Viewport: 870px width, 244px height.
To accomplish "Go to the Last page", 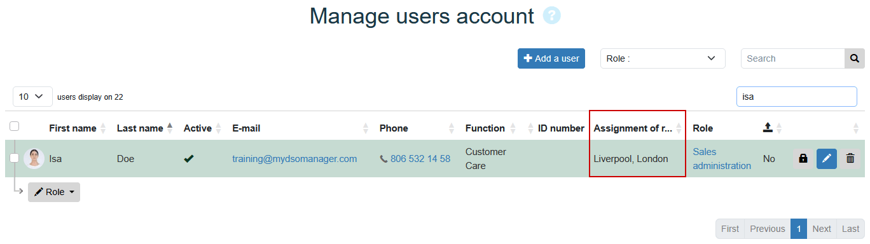I will pyautogui.click(x=851, y=229).
